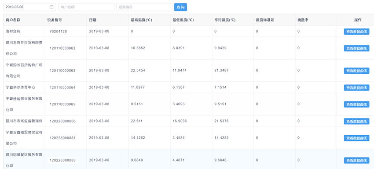
Task: Click min temperature value 4.4871
Action: (x=178, y=160)
